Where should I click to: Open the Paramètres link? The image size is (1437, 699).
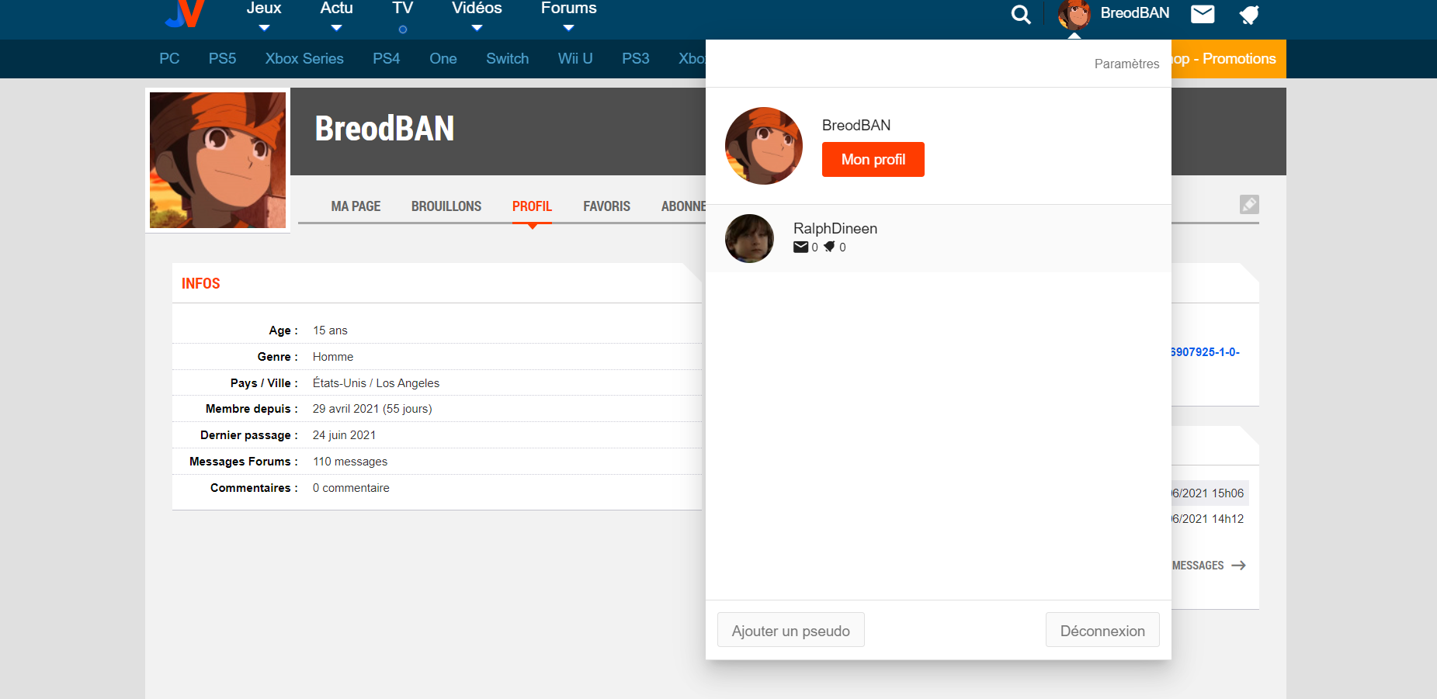coord(1126,64)
